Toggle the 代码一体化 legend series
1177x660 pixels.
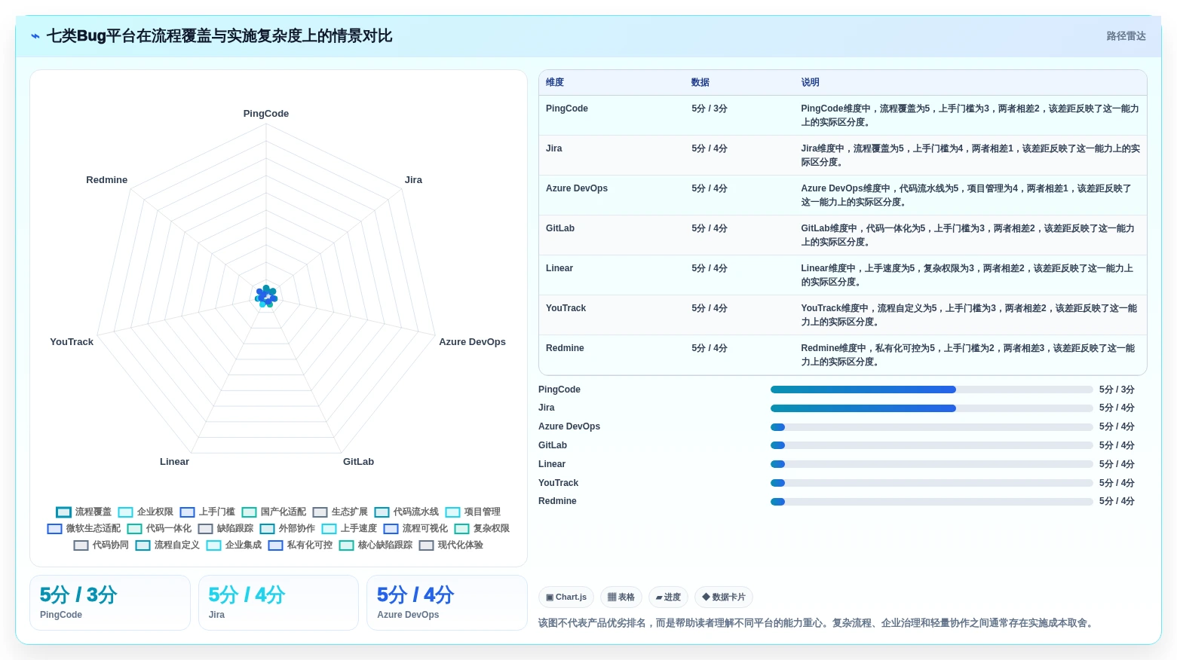tap(159, 528)
